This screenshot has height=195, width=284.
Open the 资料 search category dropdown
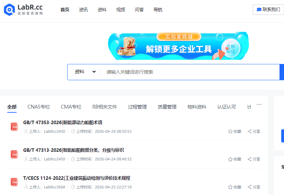pos(85,72)
